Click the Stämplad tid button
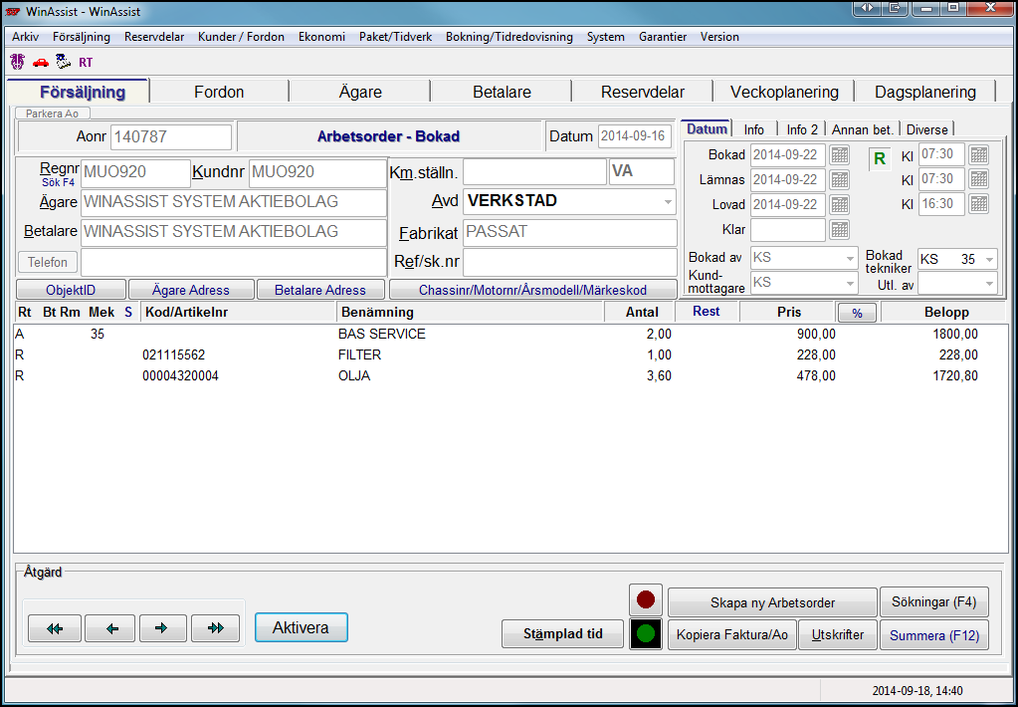The image size is (1018, 707). tap(563, 633)
